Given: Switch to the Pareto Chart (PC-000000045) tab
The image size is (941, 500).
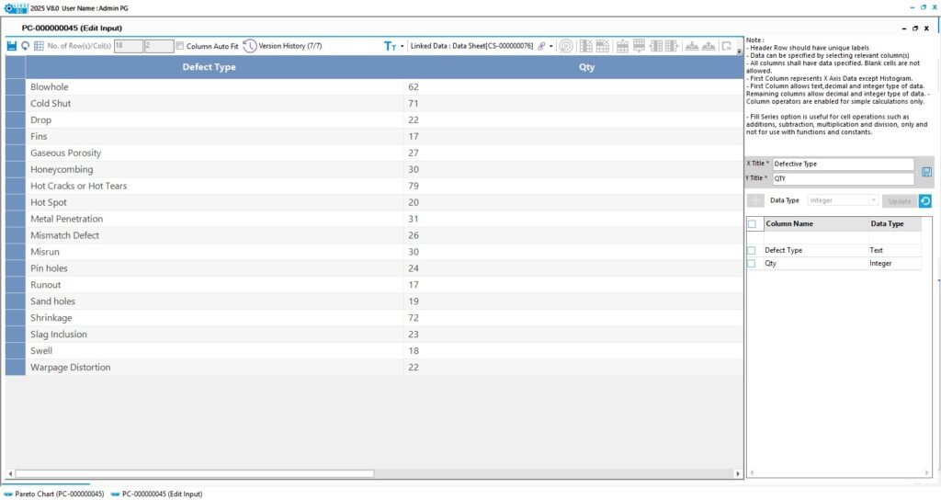Looking at the screenshot, I should click(x=54, y=494).
